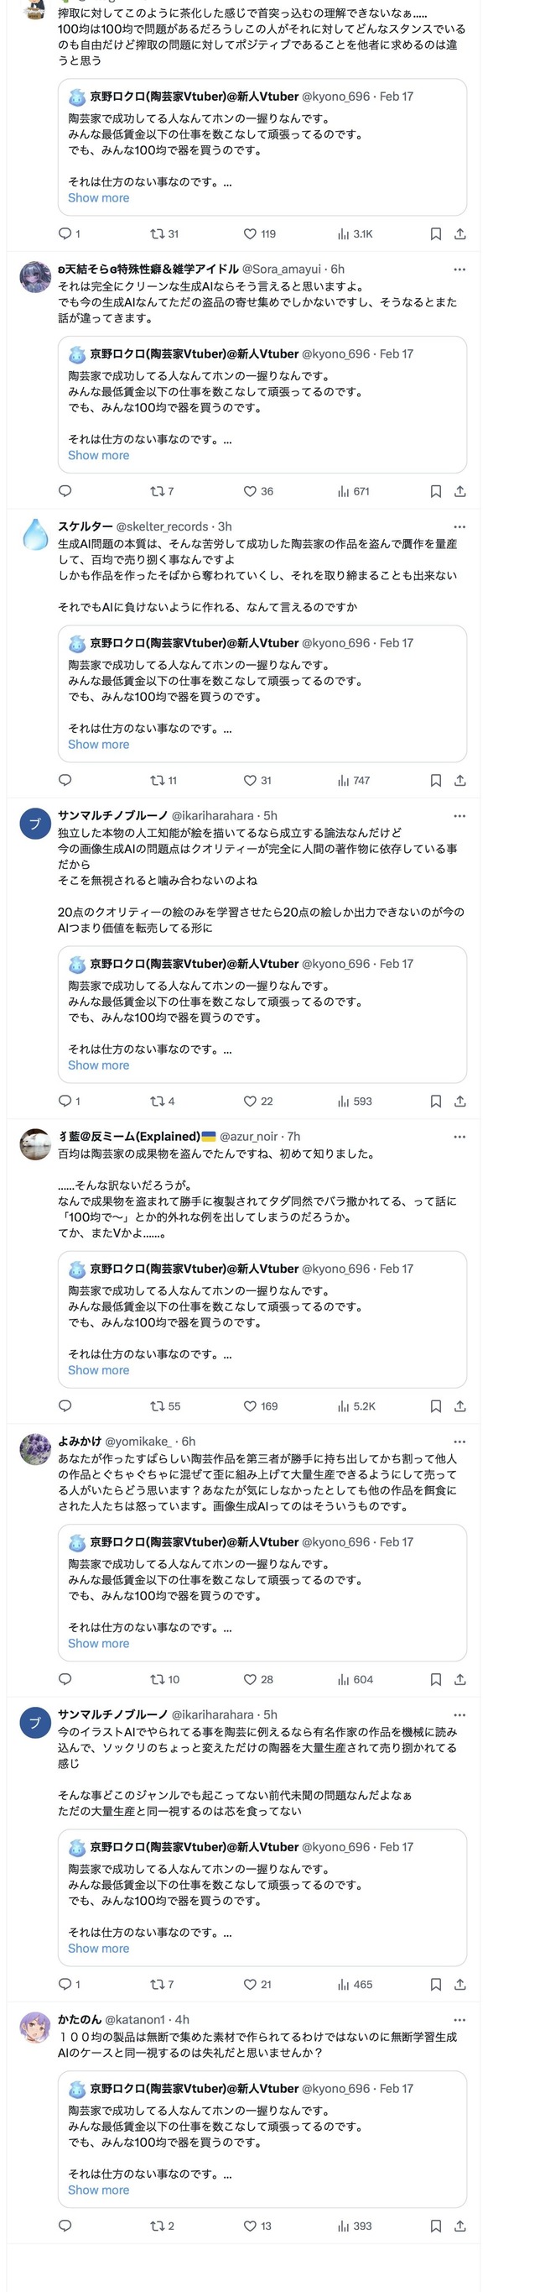Repost the tweet with 55 reposts
The height and width of the screenshot is (2292, 545).
click(158, 1405)
